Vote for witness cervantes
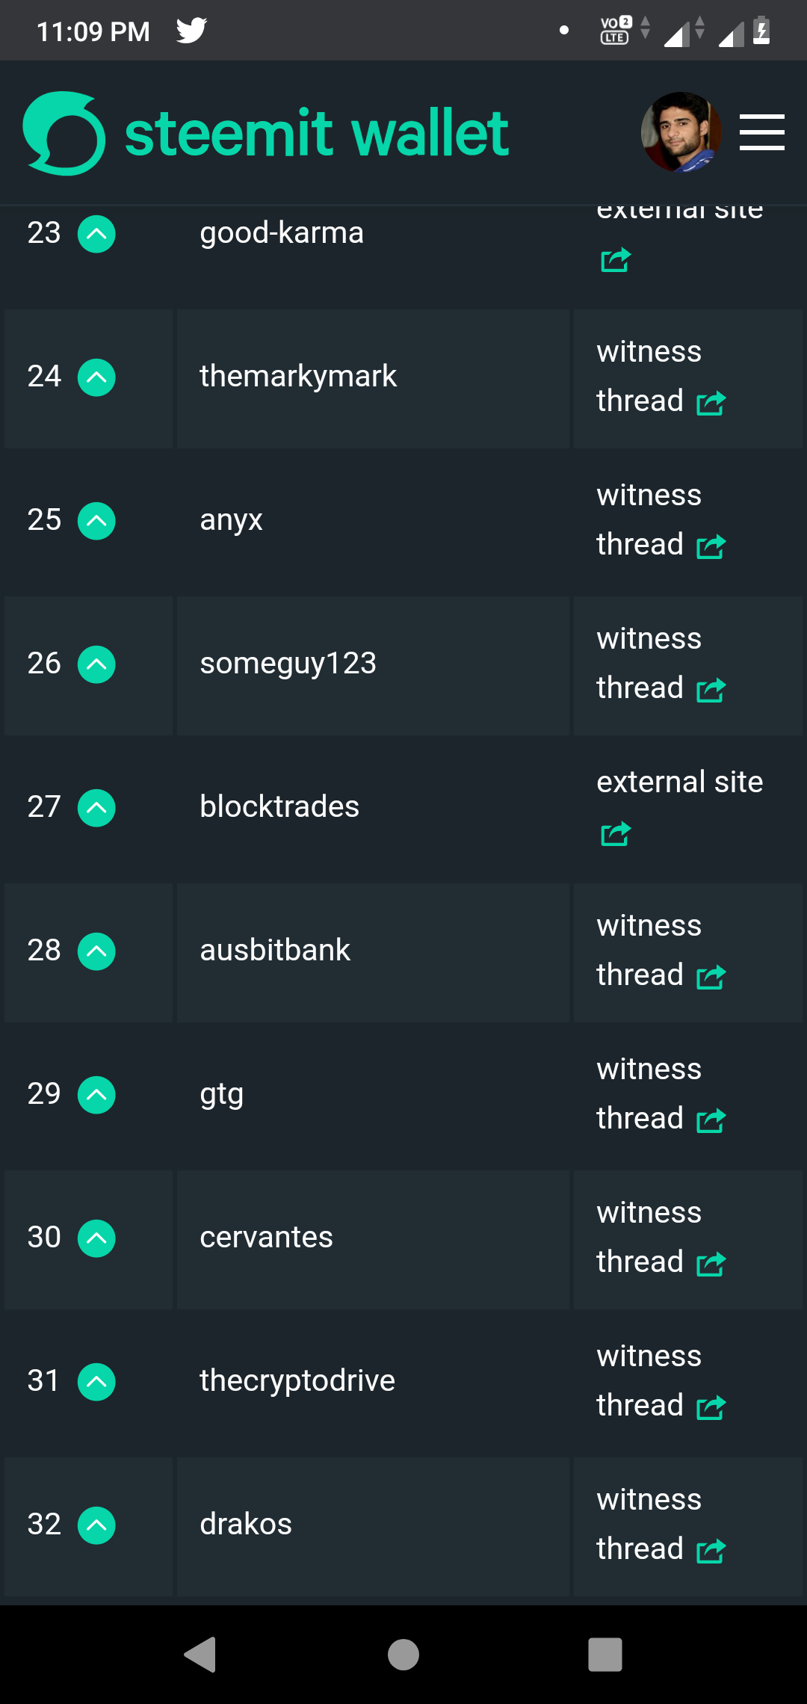807x1704 pixels. 96,1238
